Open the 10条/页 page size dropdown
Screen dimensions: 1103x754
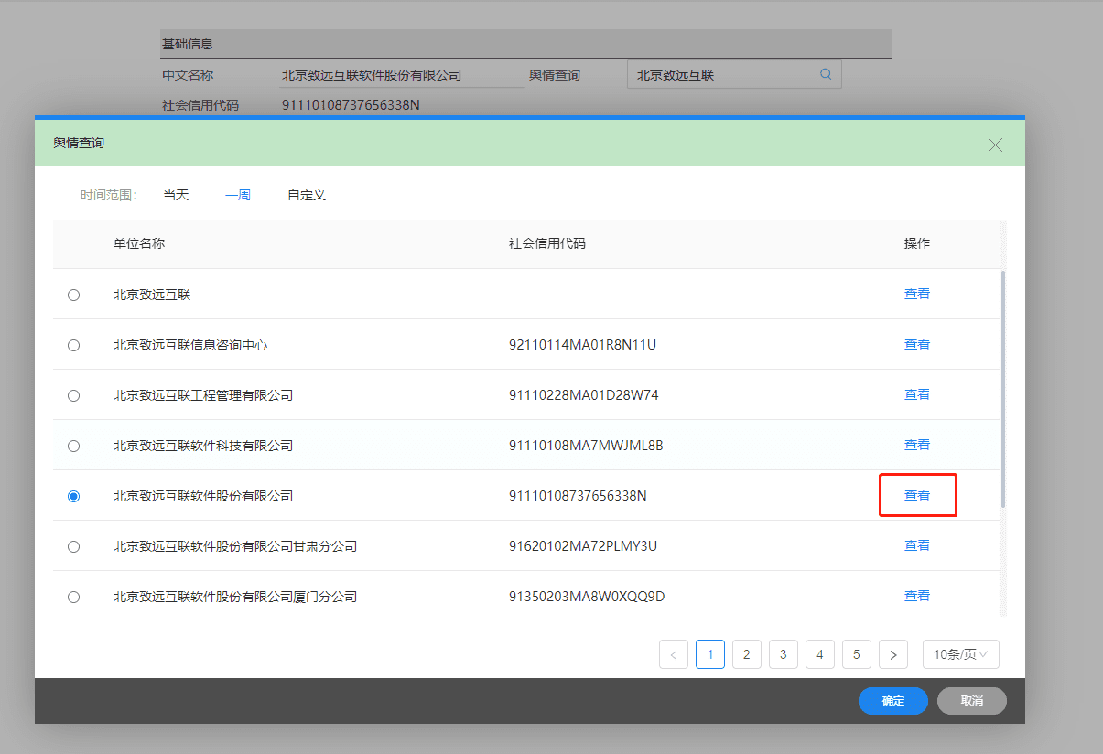961,654
